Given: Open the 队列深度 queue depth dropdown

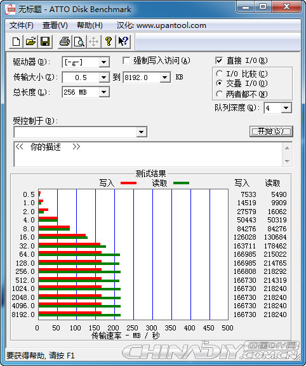Looking at the screenshot, I should coord(286,108).
